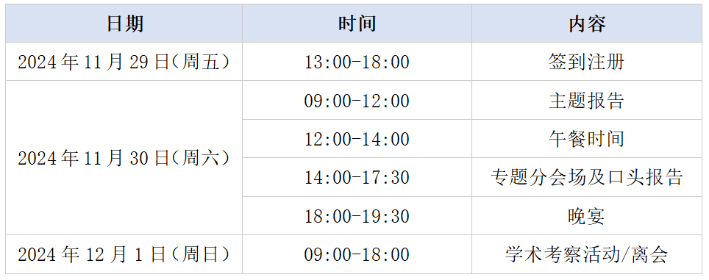709x280 pixels.
Task: Select the 2024年11月30日(周六) date cell
Action: pyautogui.click(x=124, y=157)
